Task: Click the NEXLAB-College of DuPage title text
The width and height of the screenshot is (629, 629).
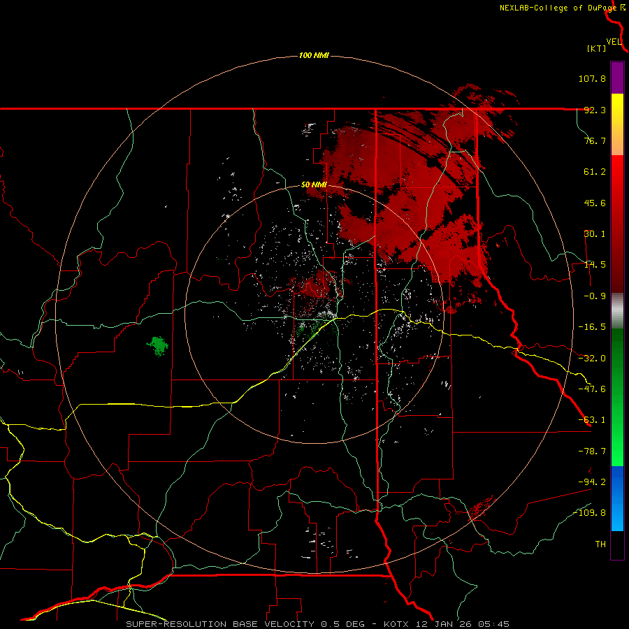Action: (x=558, y=8)
